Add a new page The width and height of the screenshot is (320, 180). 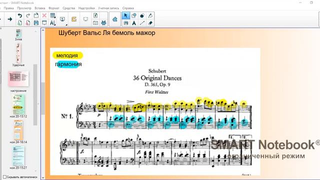(20, 23)
